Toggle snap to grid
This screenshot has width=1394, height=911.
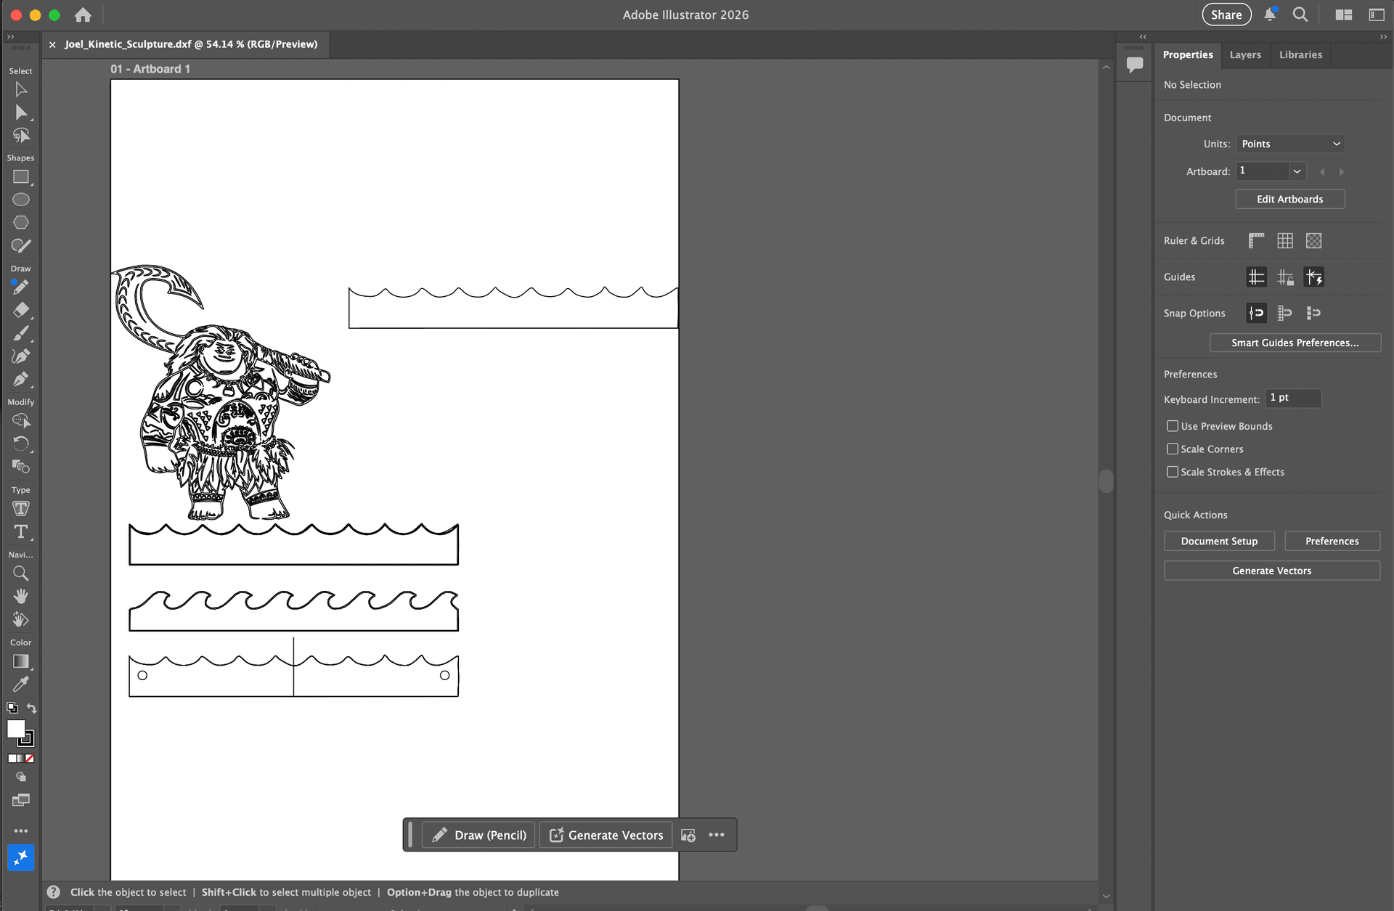(x=1284, y=313)
